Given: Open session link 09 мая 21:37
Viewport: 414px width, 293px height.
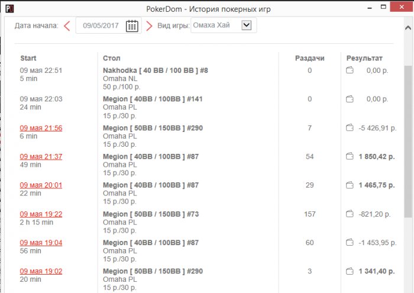Looking at the screenshot, I should click(x=41, y=157).
